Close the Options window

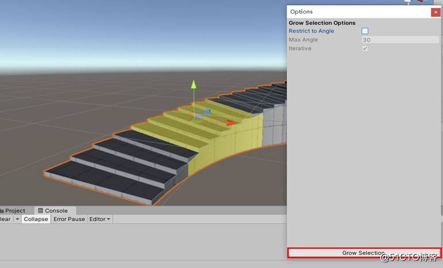[436, 12]
